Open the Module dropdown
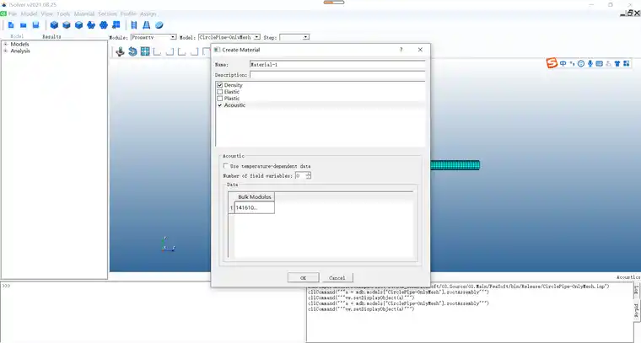Viewport: 641px width, 343px height. point(173,37)
